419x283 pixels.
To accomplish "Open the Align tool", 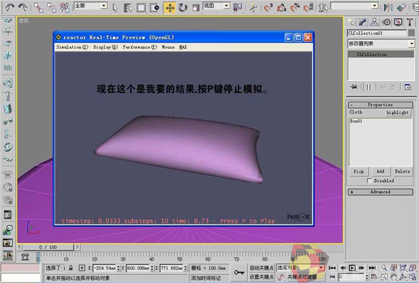I will (401, 8).
